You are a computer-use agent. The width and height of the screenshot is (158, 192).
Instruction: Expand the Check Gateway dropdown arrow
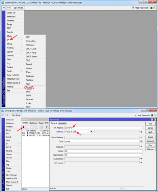coord(141,137)
